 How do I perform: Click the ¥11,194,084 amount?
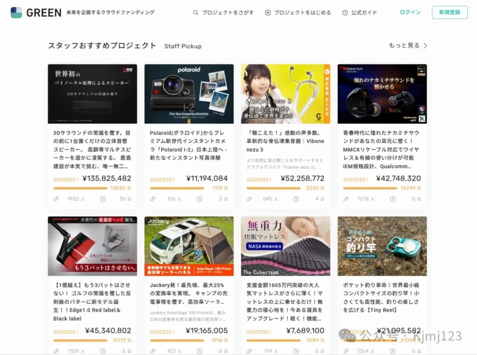[x=207, y=178]
